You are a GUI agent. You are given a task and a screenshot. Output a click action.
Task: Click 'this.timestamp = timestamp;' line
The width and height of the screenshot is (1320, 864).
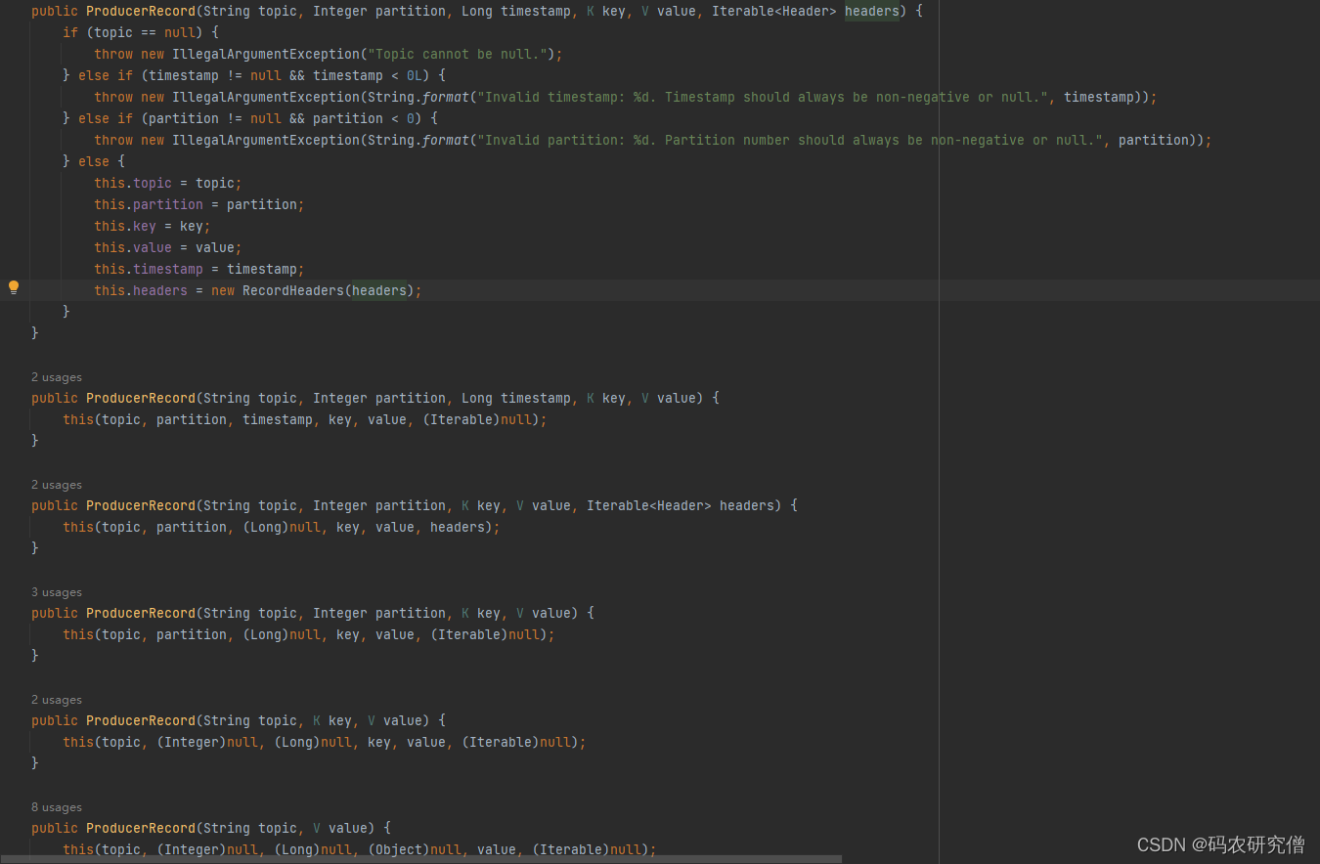[x=199, y=269]
